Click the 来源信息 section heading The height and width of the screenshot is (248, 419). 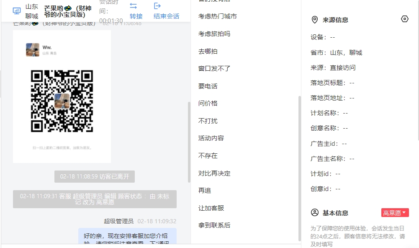pos(335,20)
